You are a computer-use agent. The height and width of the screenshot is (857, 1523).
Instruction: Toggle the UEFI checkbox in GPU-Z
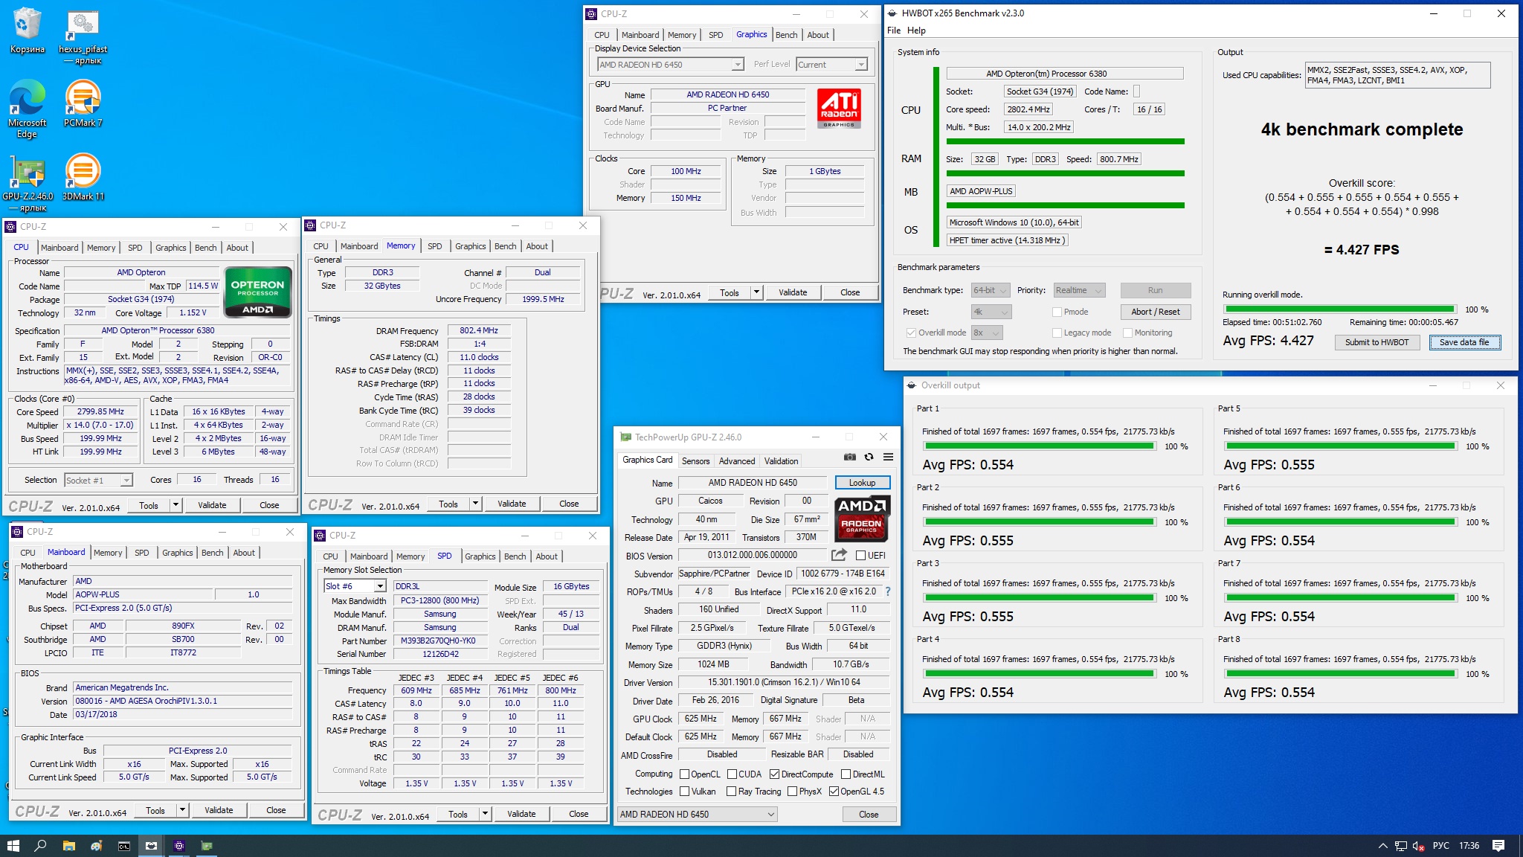pos(860,555)
